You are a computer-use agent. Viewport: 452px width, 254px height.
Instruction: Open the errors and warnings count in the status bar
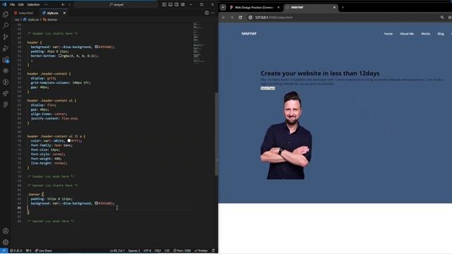[16, 250]
